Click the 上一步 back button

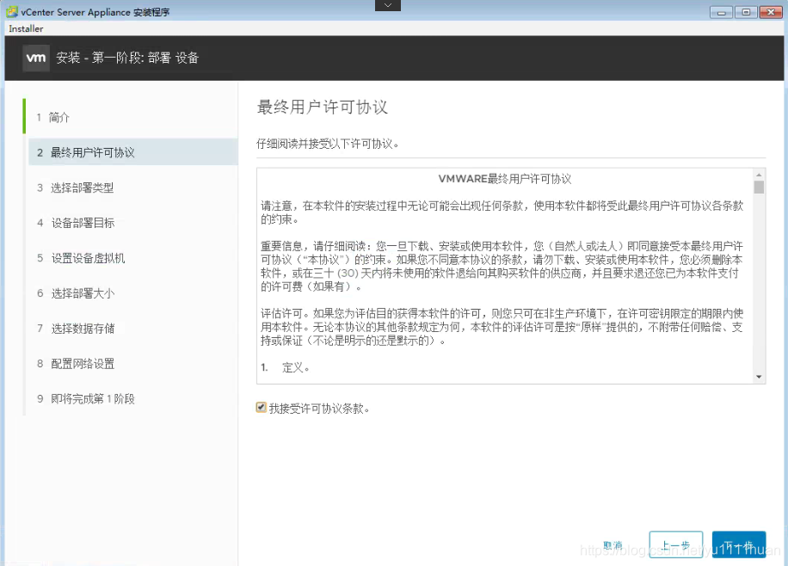coord(675,544)
